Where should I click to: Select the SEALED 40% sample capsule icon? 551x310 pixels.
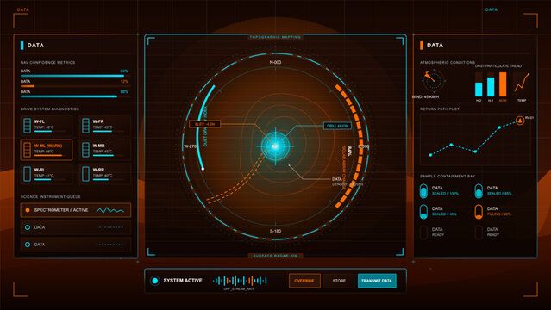pos(423,212)
